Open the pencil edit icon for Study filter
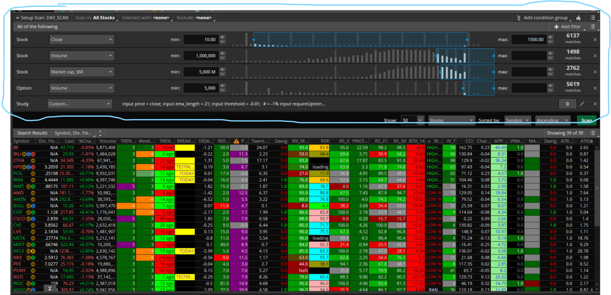Viewport: 611px width, 295px height. click(x=582, y=104)
